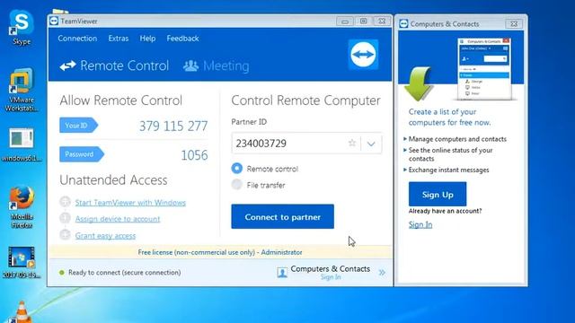Image resolution: width=575 pixels, height=323 pixels.
Task: Click the Free license notice bar
Action: [220, 252]
